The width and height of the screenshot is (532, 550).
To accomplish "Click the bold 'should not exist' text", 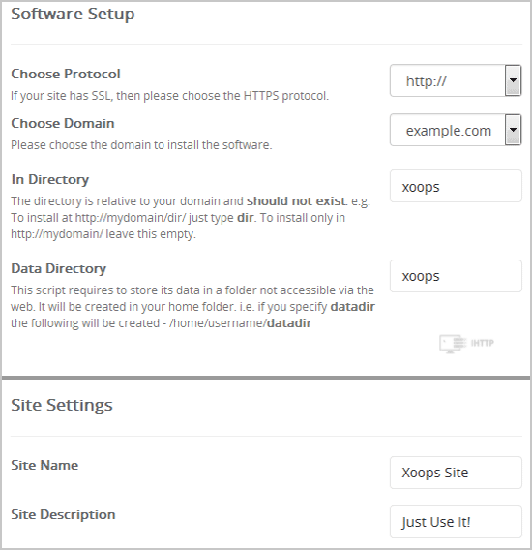I will [x=297, y=201].
